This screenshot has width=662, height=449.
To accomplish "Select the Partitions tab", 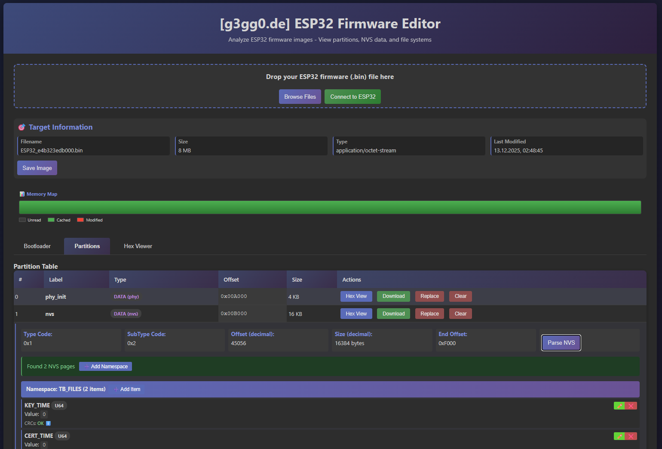I will pos(87,246).
